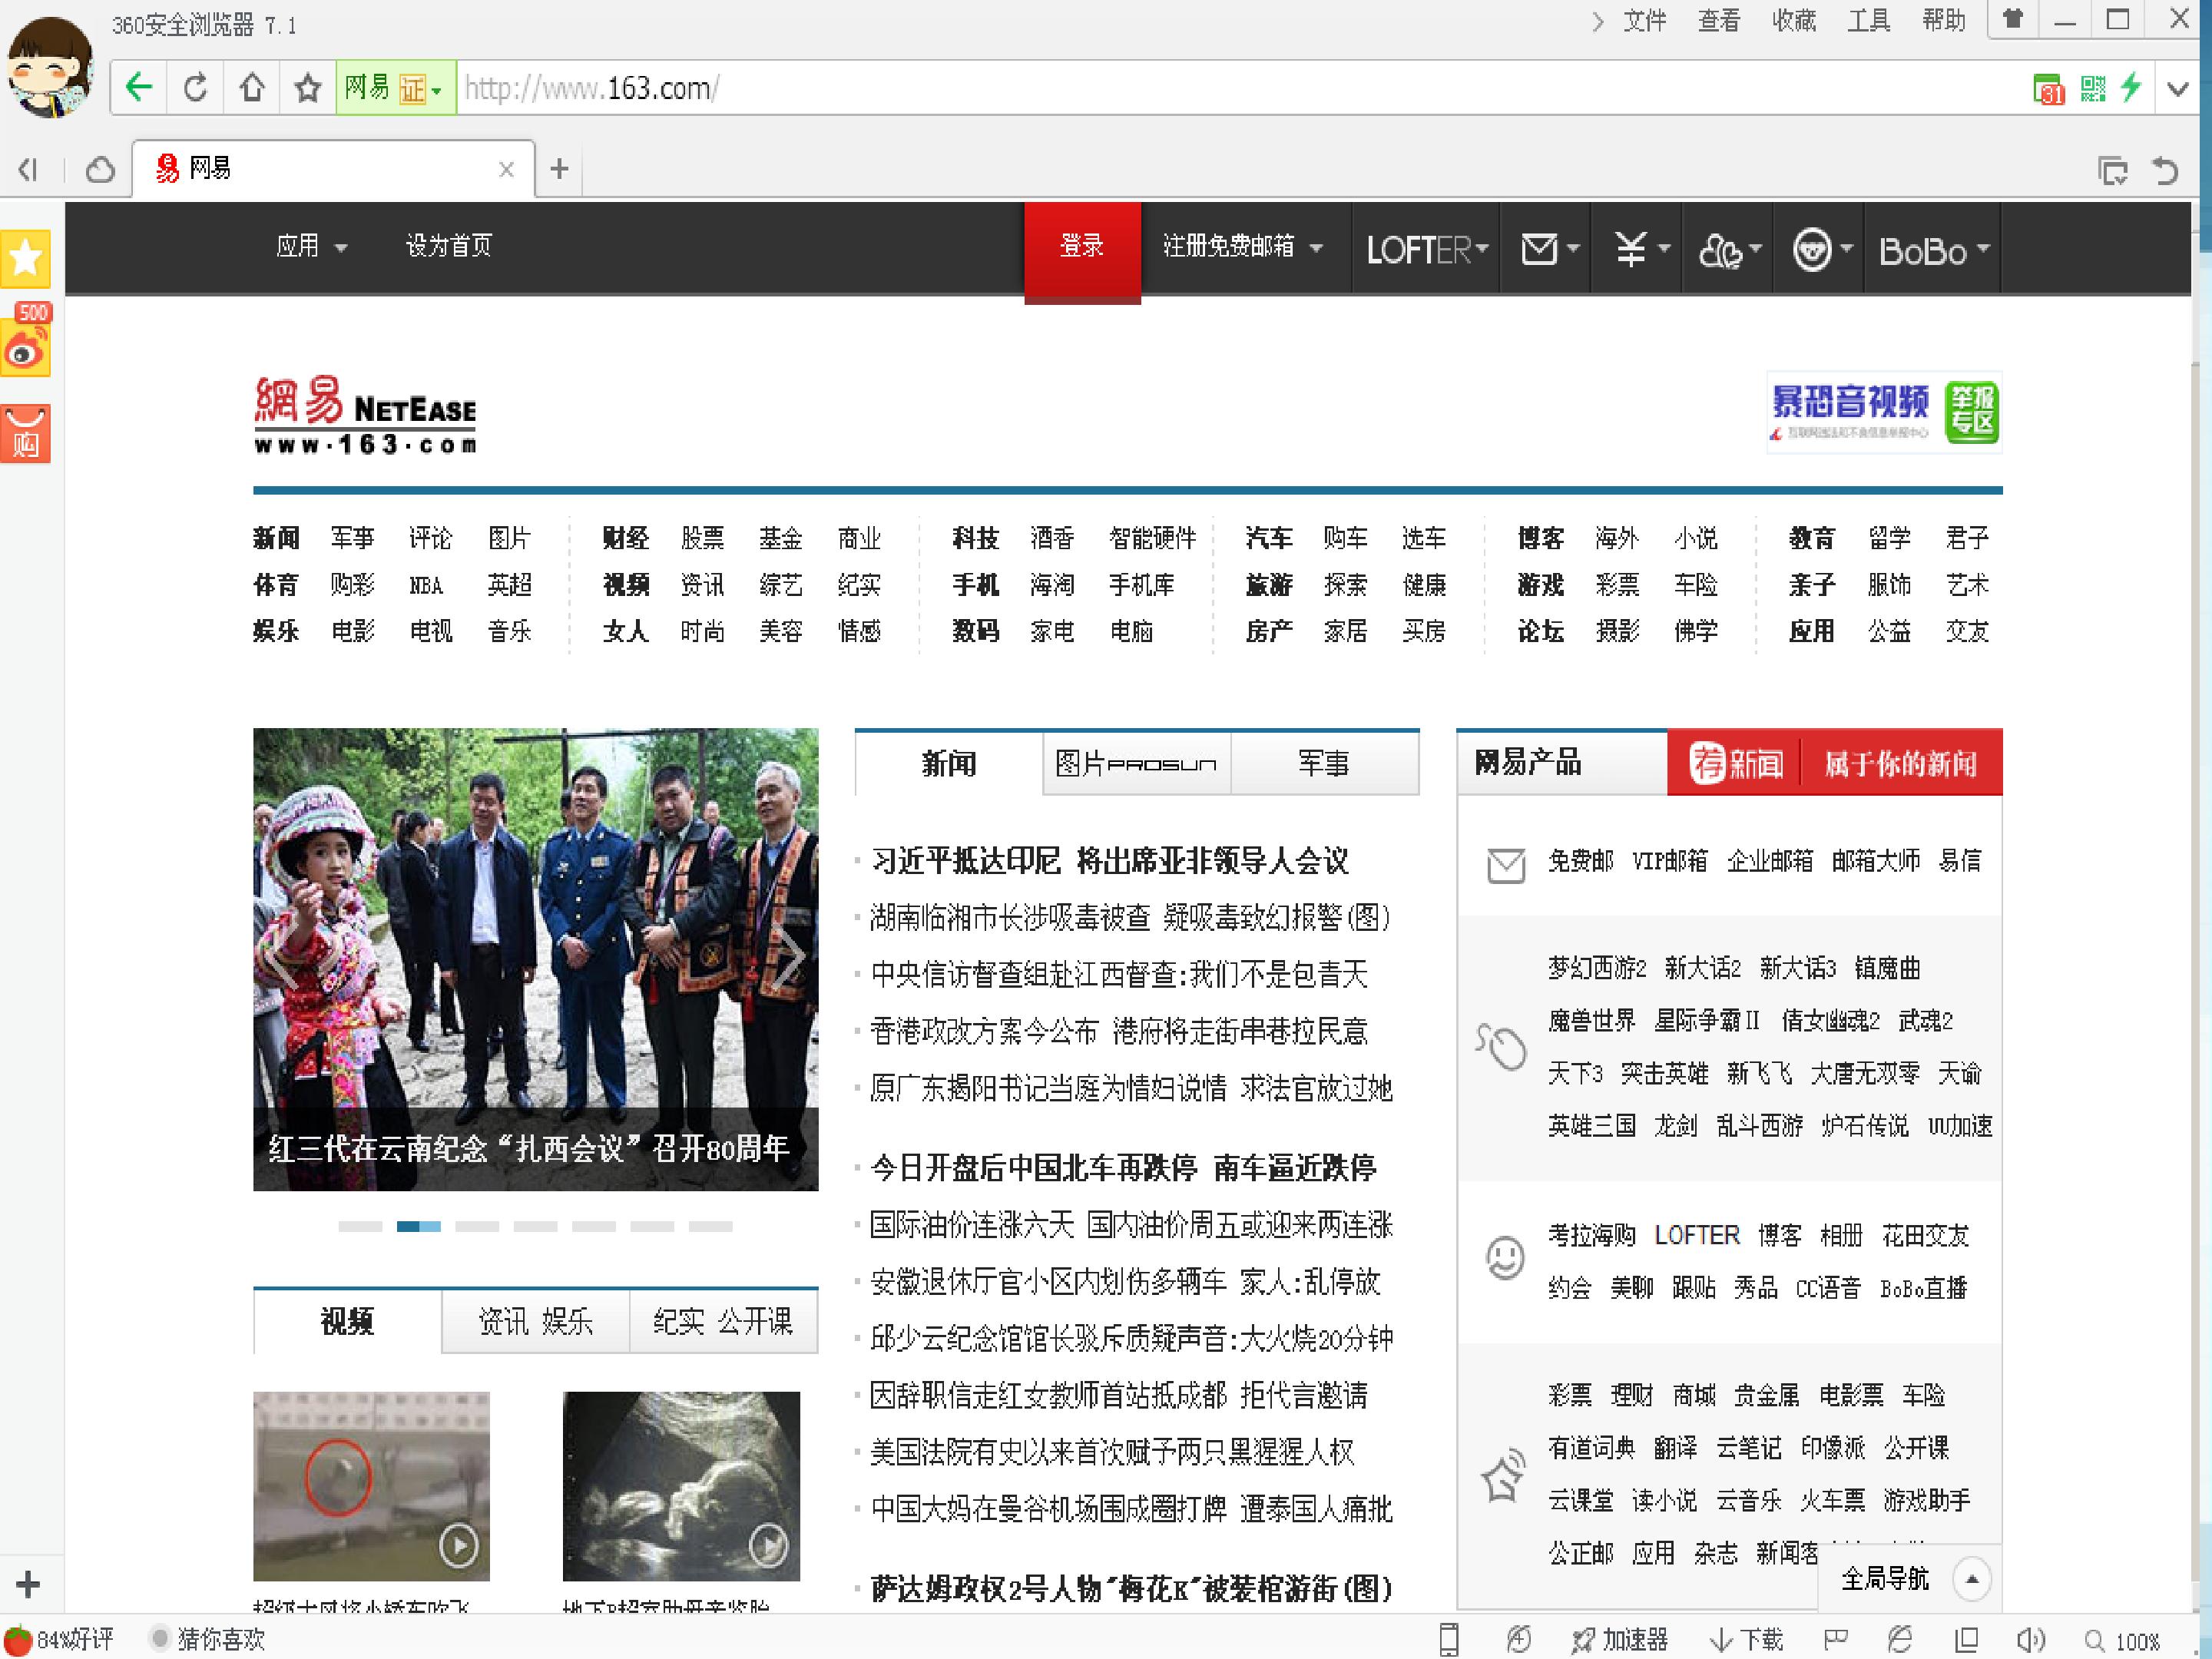Image resolution: width=2212 pixels, height=1659 pixels.
Task: Click the red 登录 login button
Action: pyautogui.click(x=1082, y=248)
